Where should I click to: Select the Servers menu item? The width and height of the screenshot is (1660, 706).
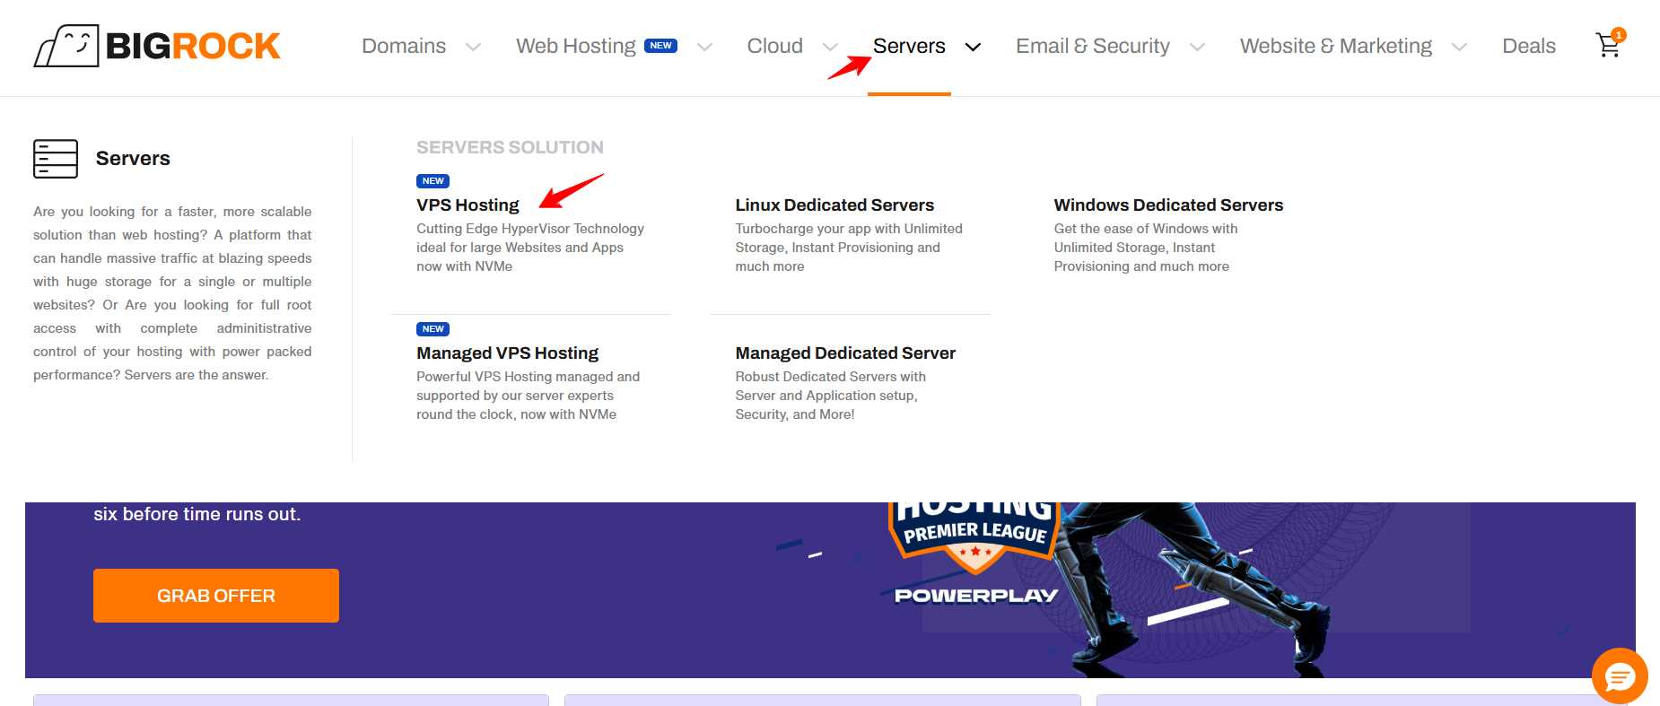(x=909, y=46)
